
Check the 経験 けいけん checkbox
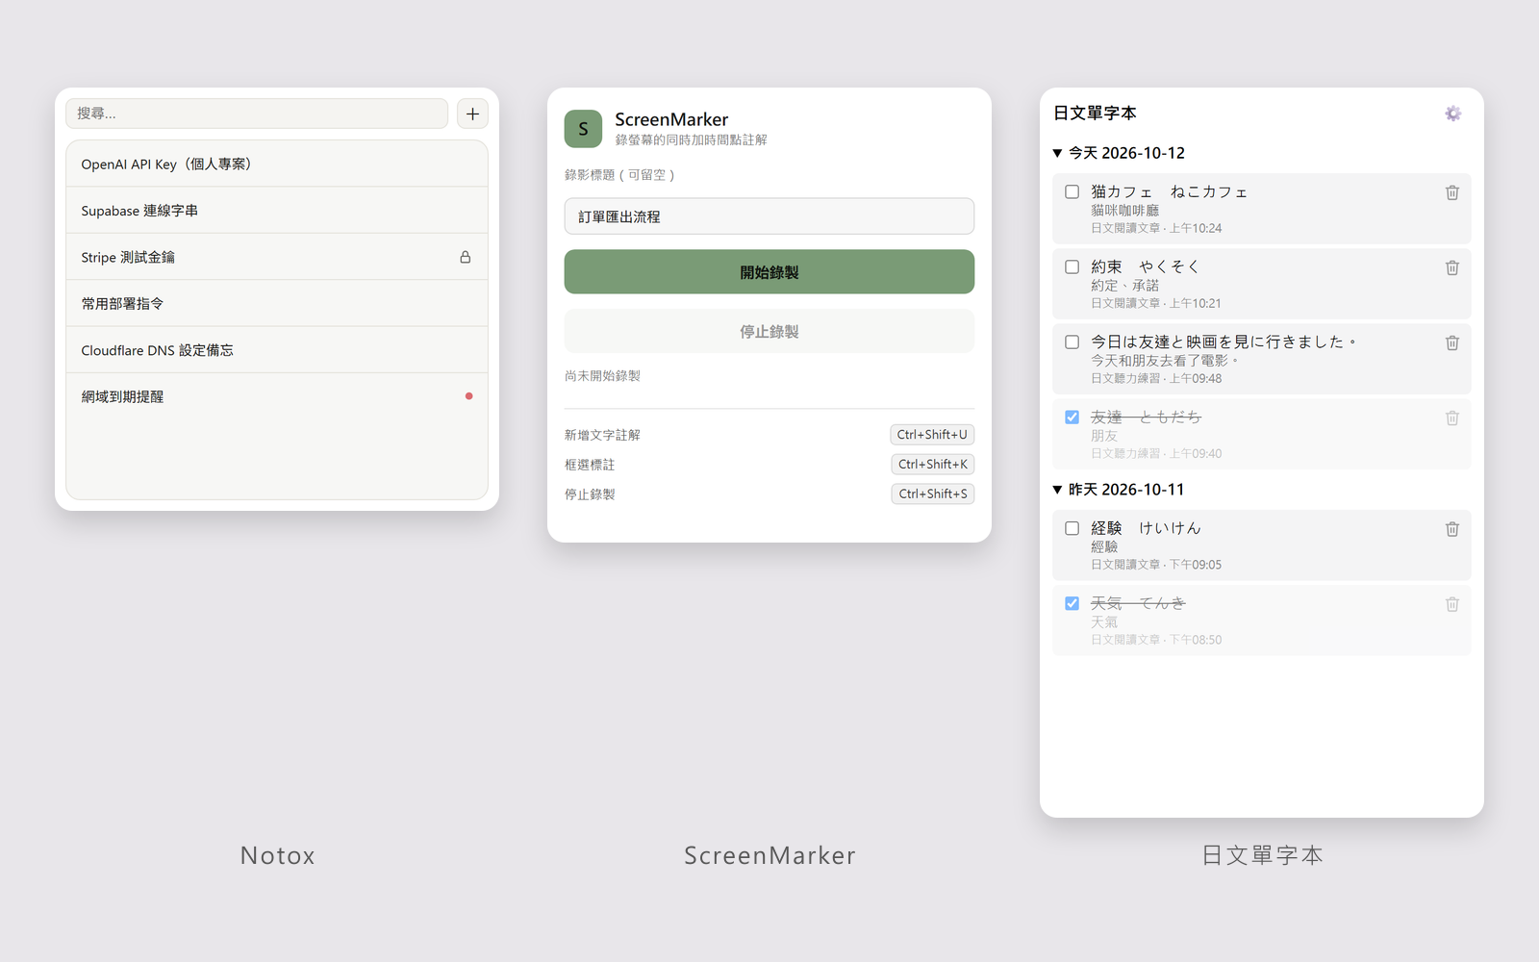click(x=1072, y=528)
